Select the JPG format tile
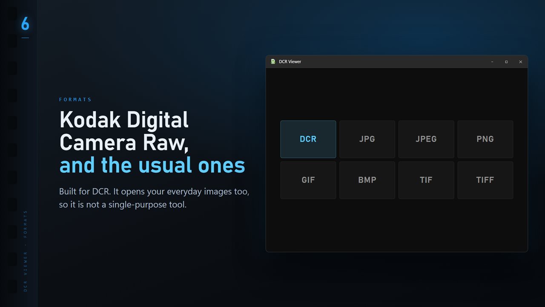The width and height of the screenshot is (545, 307). coord(367,139)
